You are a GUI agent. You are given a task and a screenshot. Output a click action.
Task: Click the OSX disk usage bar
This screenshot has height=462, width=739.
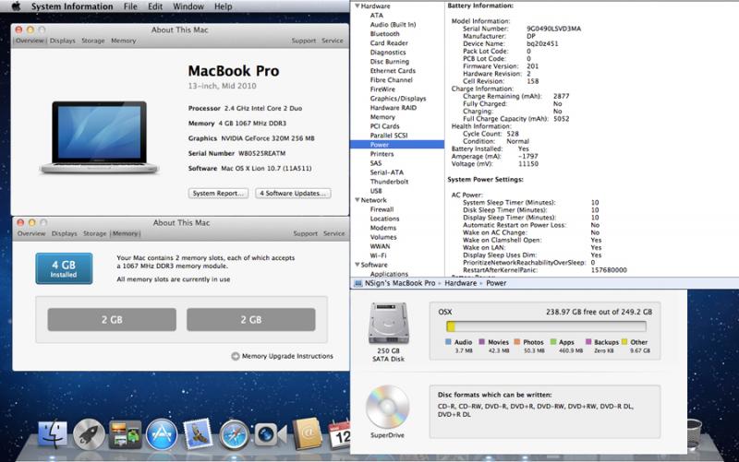click(546, 326)
